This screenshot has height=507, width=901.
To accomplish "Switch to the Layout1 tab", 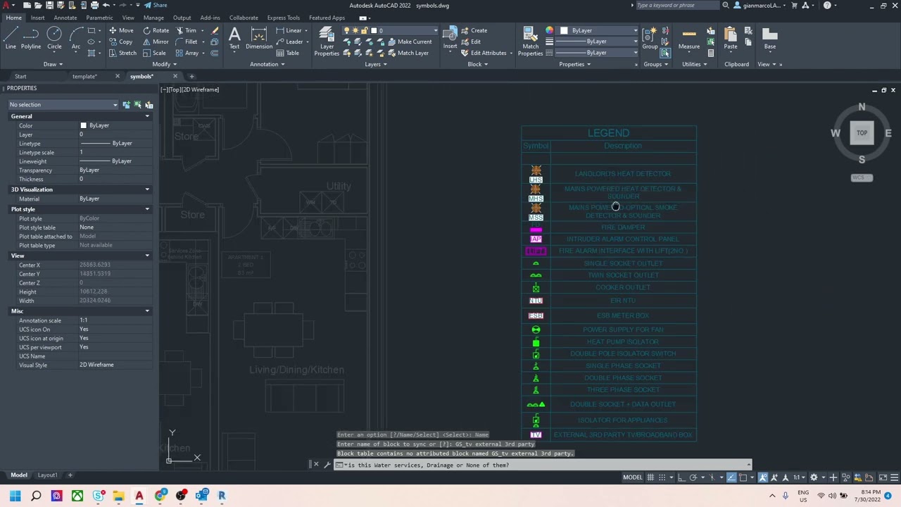I will coord(47,475).
